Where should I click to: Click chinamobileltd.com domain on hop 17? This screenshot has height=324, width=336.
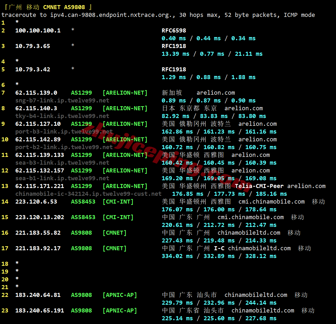click(x=259, y=248)
